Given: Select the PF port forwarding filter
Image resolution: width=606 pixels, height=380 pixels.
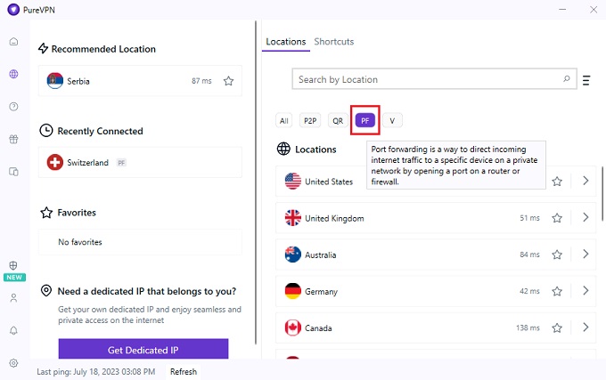Looking at the screenshot, I should click(x=364, y=121).
